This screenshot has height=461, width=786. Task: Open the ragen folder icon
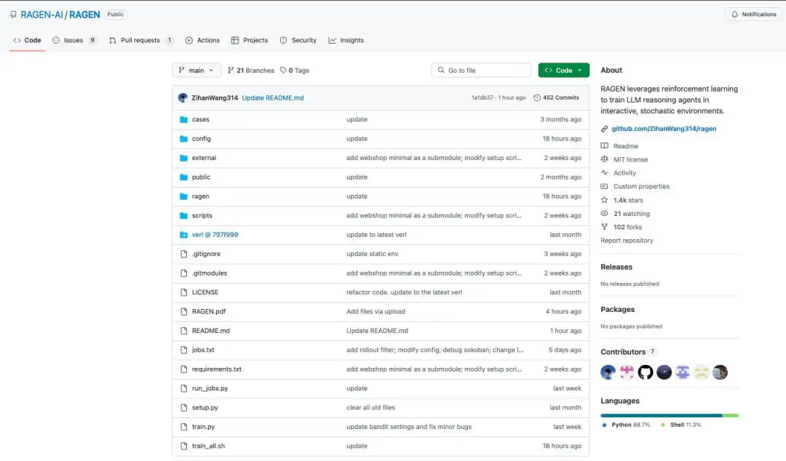183,196
